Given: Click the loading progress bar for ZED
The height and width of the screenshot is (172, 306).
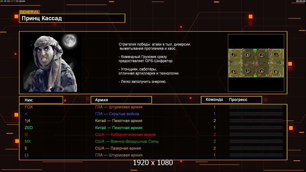Looking at the screenshot, I should tap(256, 128).
